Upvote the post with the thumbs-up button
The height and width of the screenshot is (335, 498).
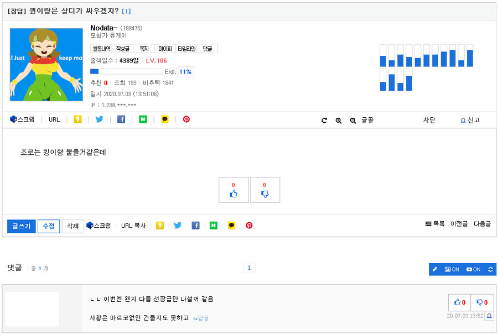point(234,190)
